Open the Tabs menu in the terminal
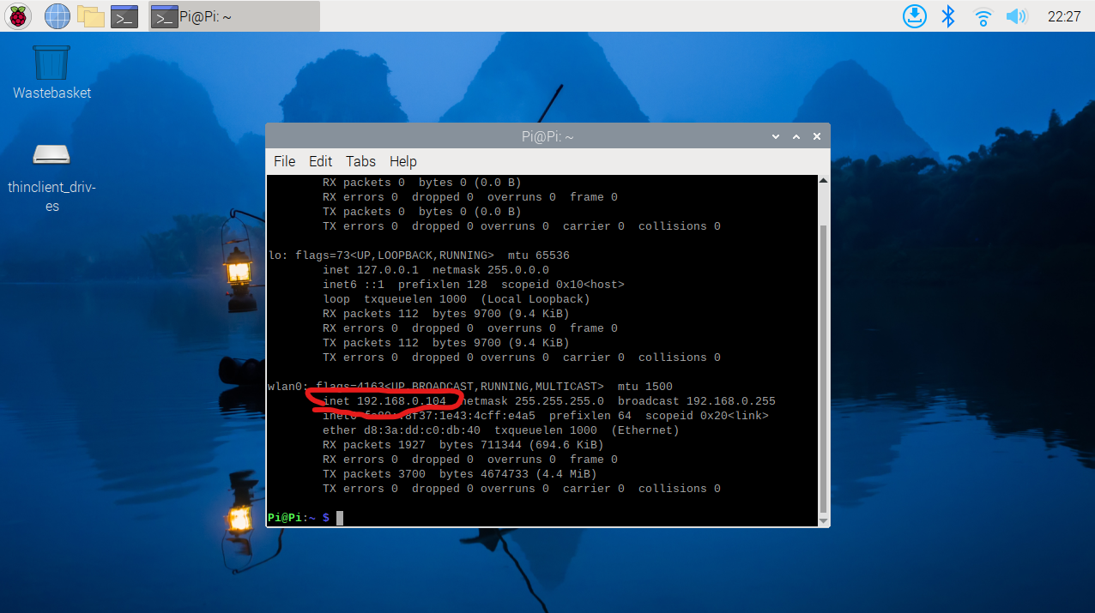 pyautogui.click(x=360, y=161)
